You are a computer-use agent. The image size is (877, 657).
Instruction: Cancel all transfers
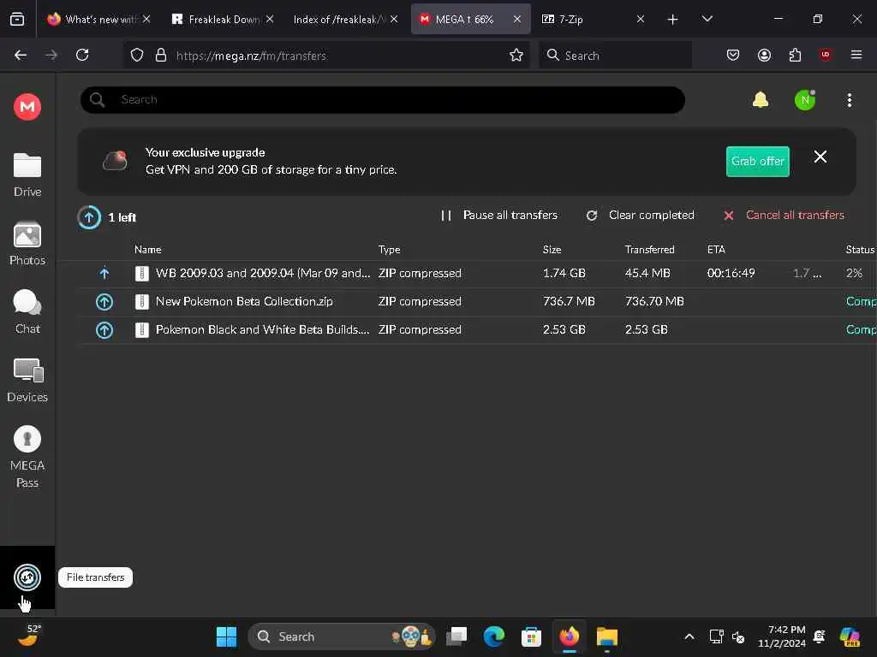coord(784,215)
